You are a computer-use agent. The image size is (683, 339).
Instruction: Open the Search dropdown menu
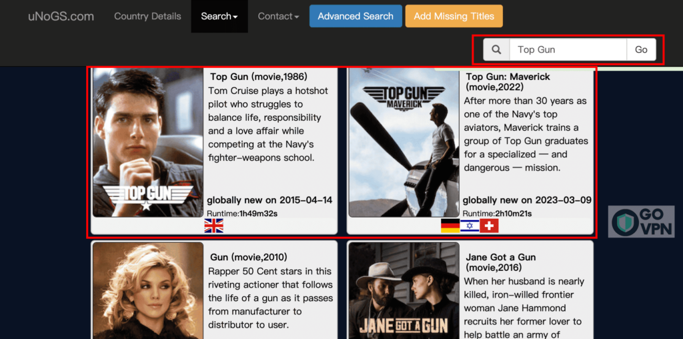pyautogui.click(x=219, y=16)
